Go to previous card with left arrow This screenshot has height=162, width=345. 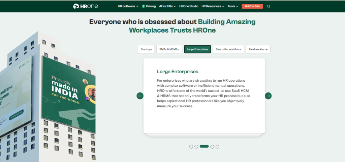[140, 96]
